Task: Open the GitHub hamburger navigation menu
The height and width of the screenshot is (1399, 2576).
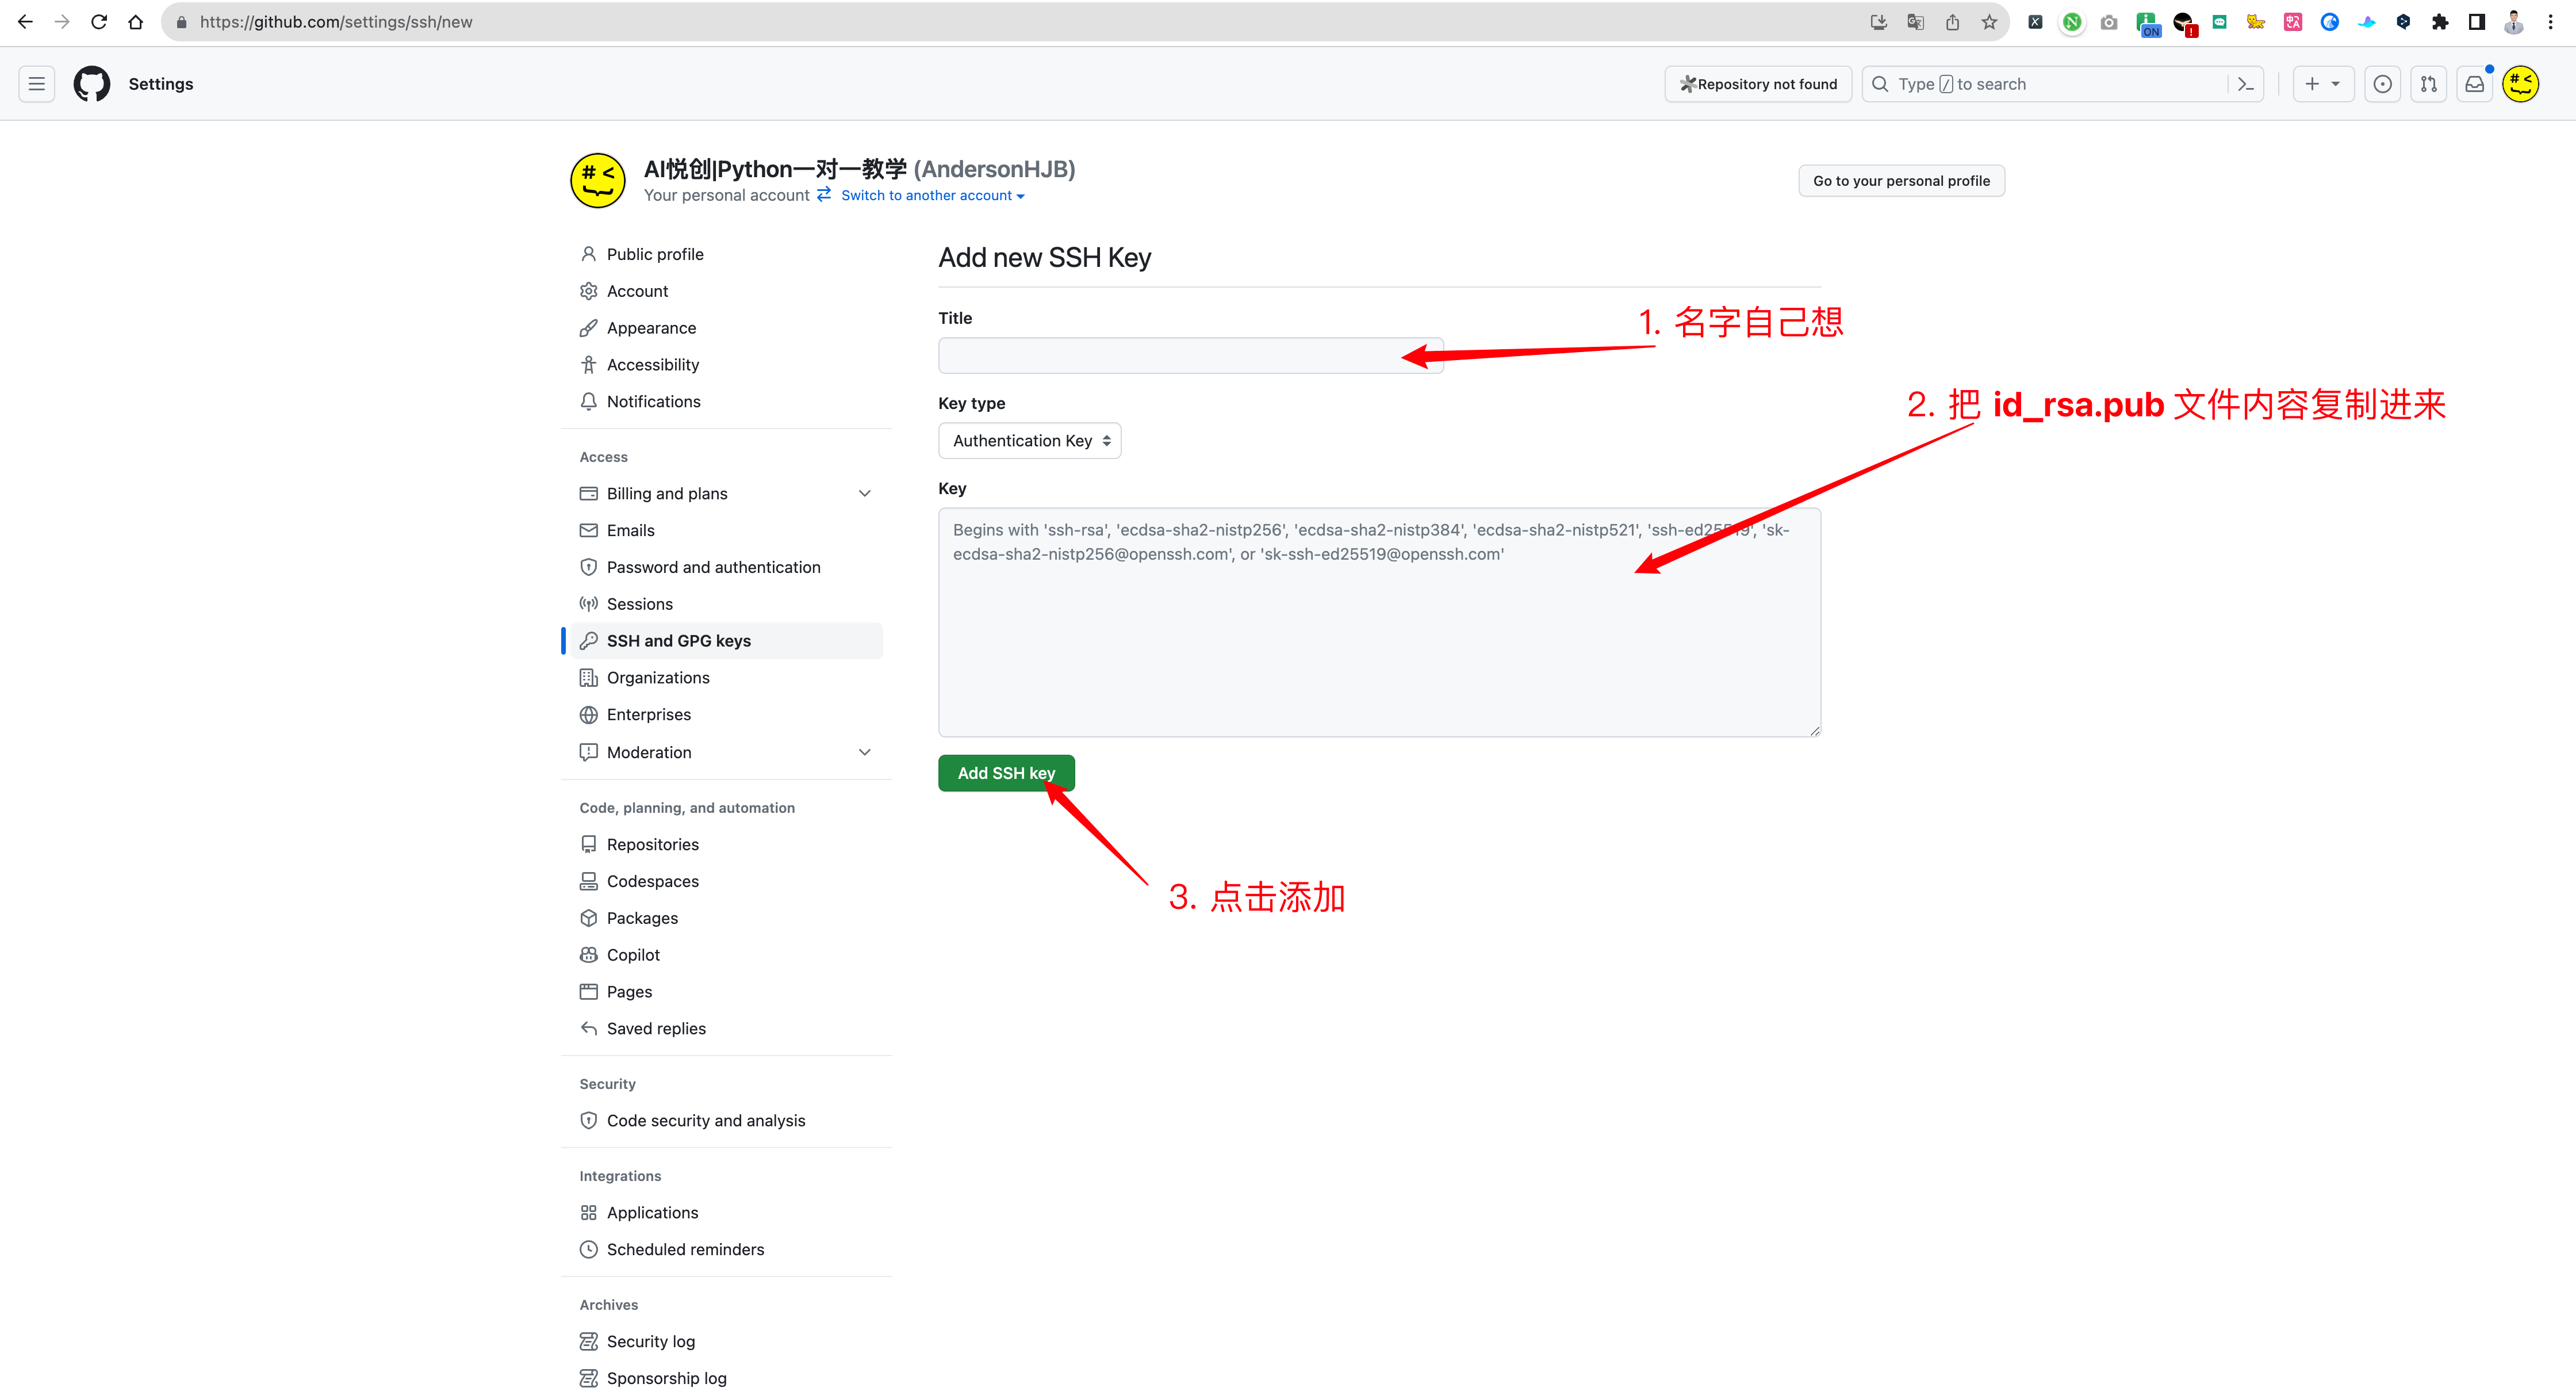Action: [37, 84]
